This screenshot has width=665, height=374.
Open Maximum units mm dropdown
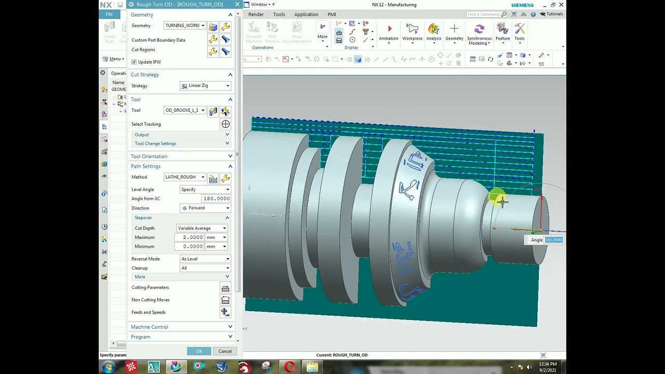click(217, 237)
